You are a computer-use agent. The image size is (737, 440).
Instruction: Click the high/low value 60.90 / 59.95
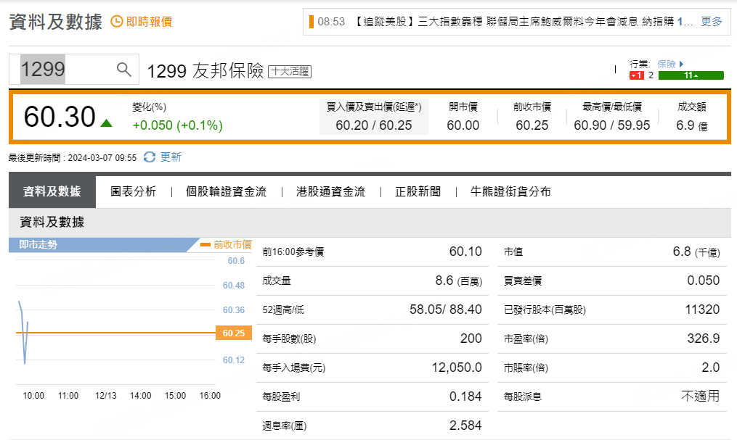[x=612, y=125]
